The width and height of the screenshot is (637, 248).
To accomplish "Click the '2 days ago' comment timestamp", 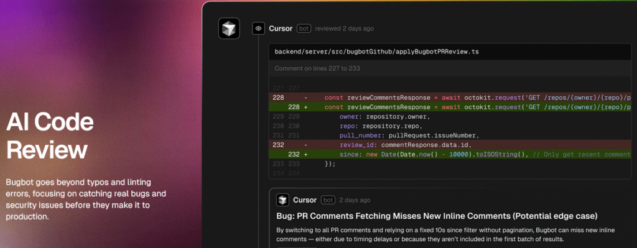I will [355, 200].
